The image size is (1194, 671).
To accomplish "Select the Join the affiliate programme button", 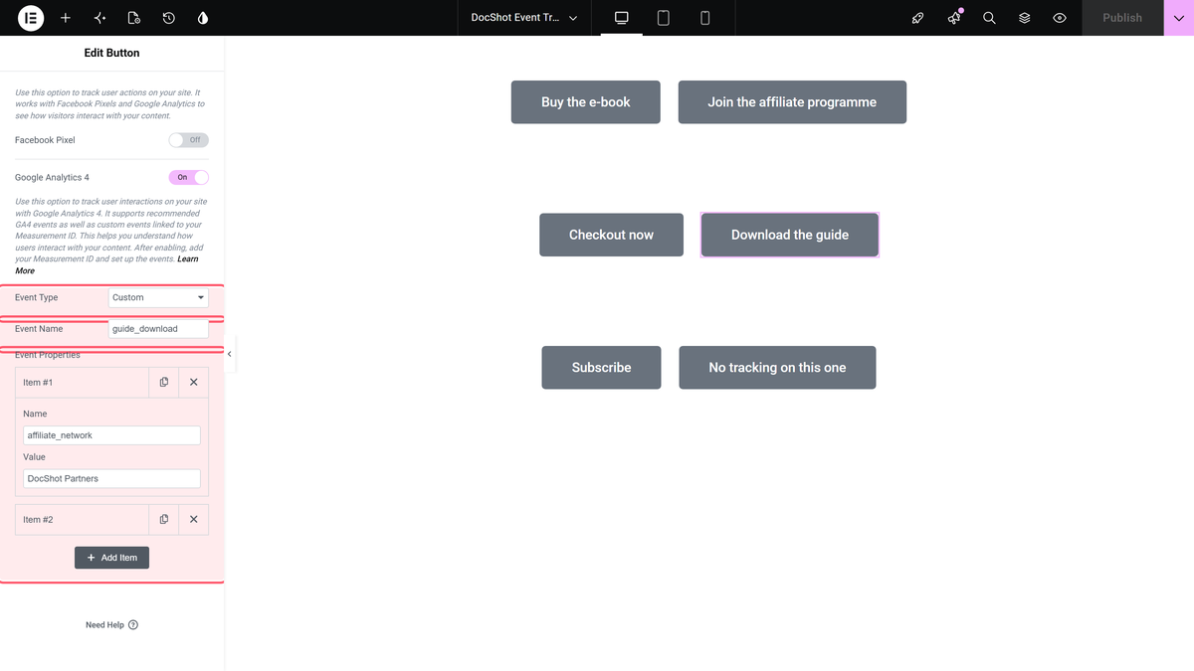I will [792, 102].
